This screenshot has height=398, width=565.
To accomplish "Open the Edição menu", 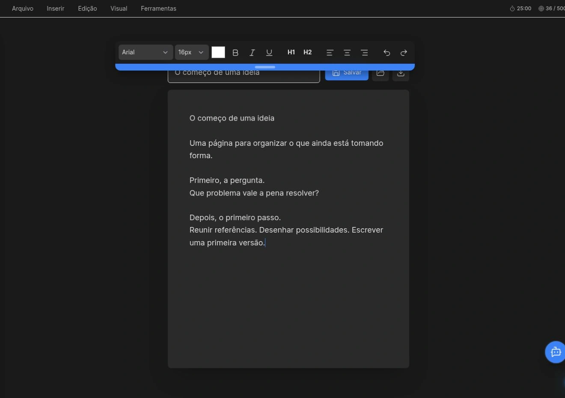I will (87, 9).
